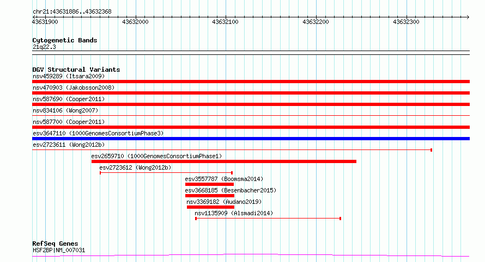485x262 pixels.
Task: Open the nsv470903 (Jakobsson2008) label
Action: coord(74,88)
